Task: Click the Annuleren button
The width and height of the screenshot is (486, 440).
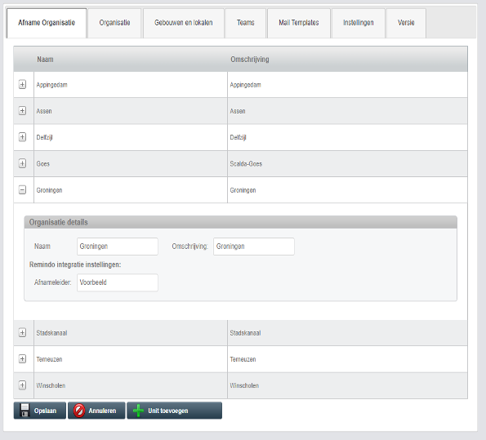Action: point(96,411)
